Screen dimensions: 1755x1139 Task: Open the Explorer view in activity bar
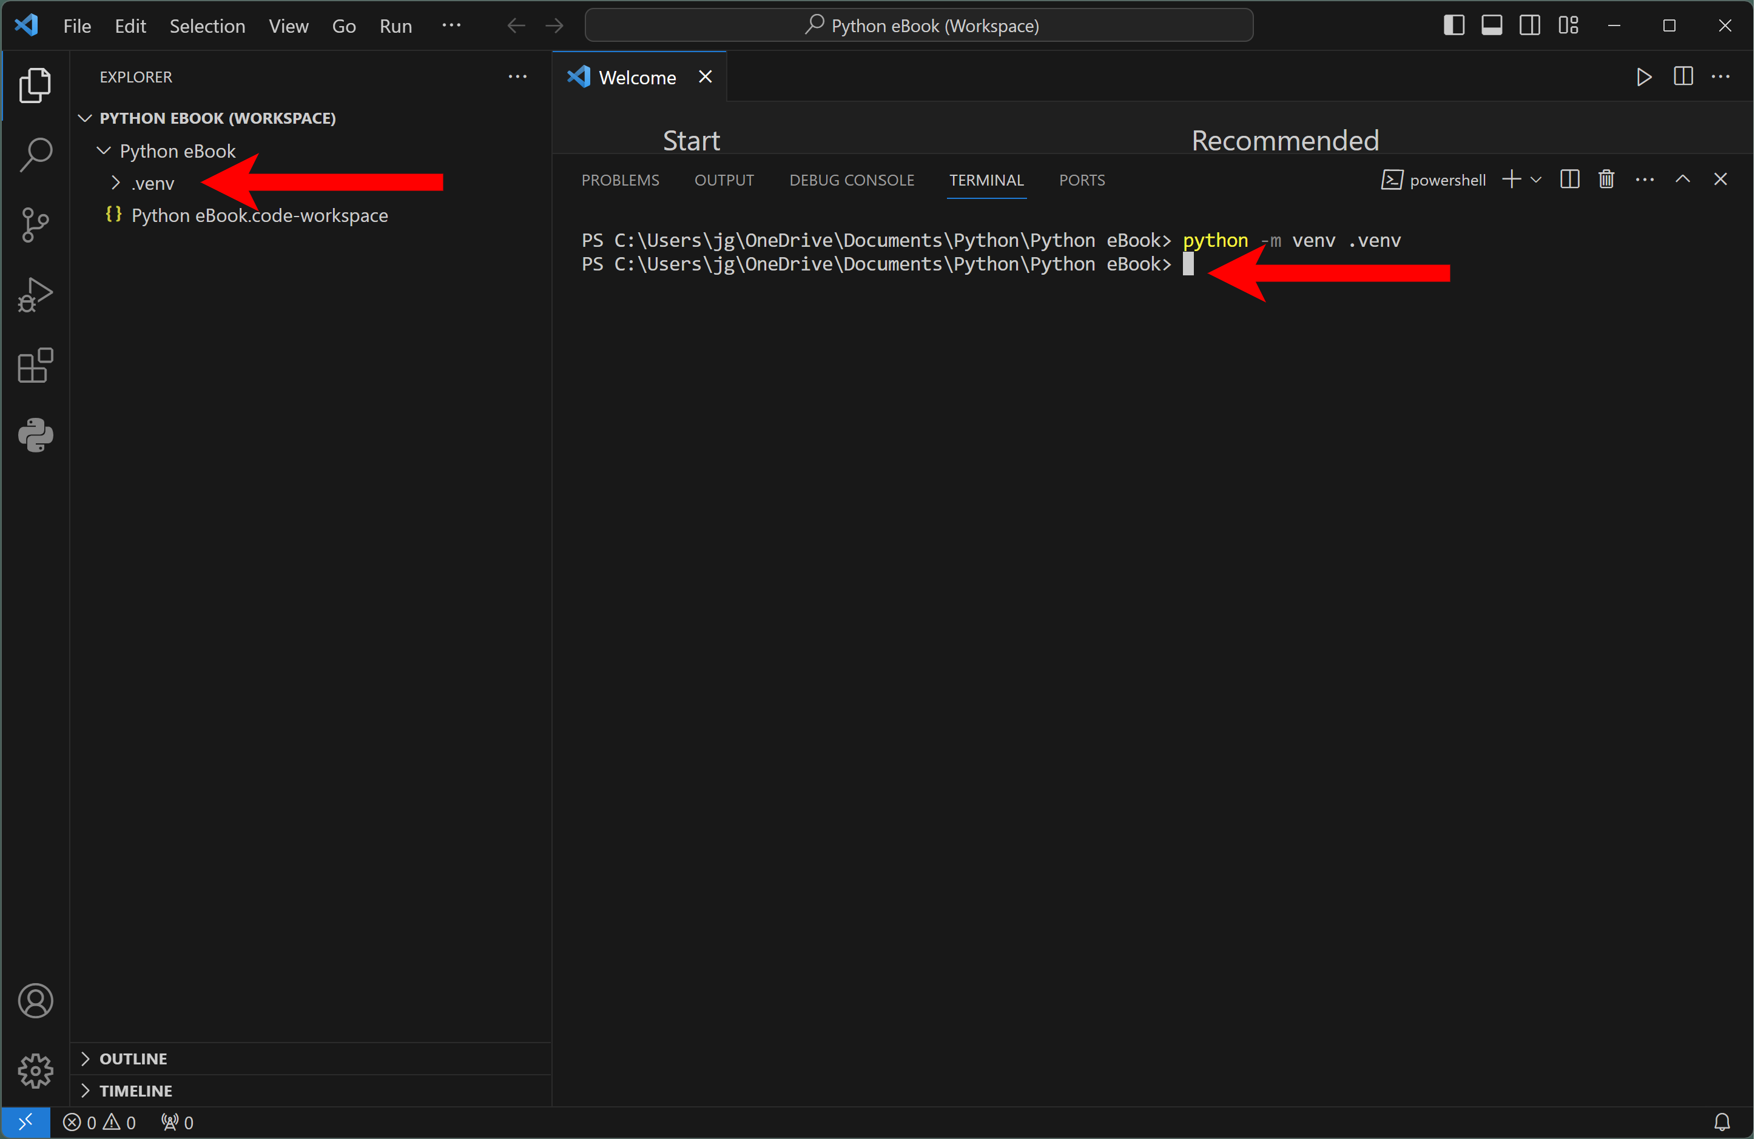coord(35,85)
